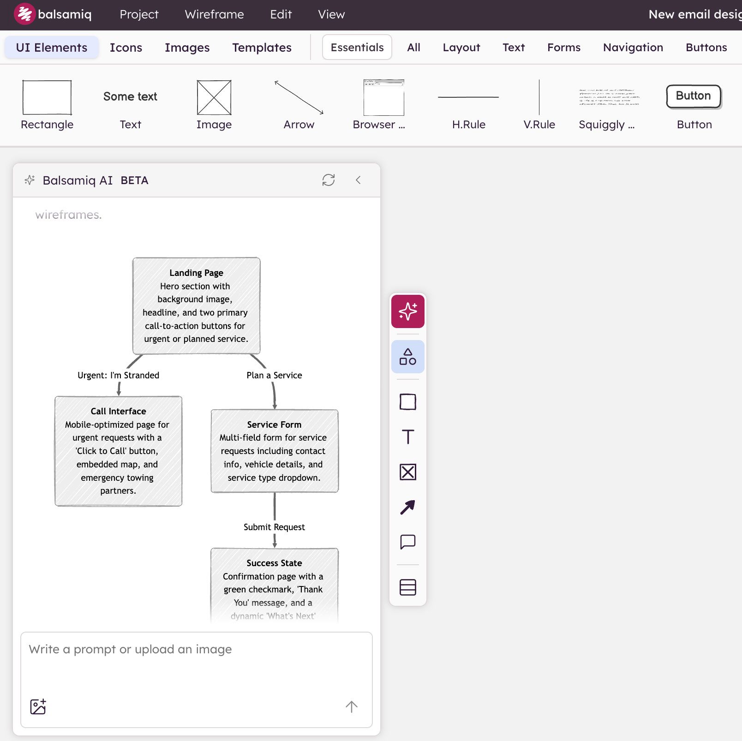This screenshot has width=742, height=741.
Task: Open the Wireframe menu
Action: pyautogui.click(x=214, y=14)
